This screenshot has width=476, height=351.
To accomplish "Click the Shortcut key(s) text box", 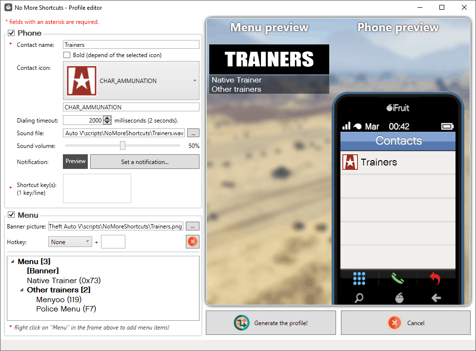I will [97, 188].
